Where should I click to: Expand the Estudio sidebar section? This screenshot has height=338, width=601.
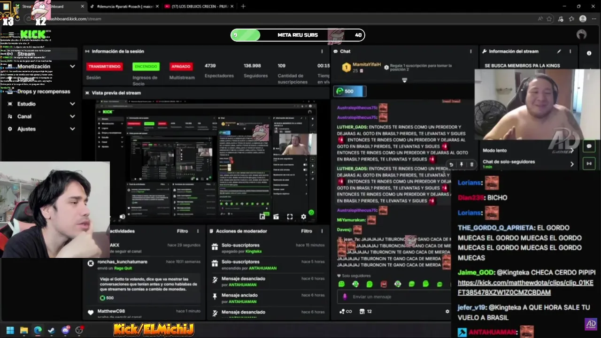click(x=72, y=104)
